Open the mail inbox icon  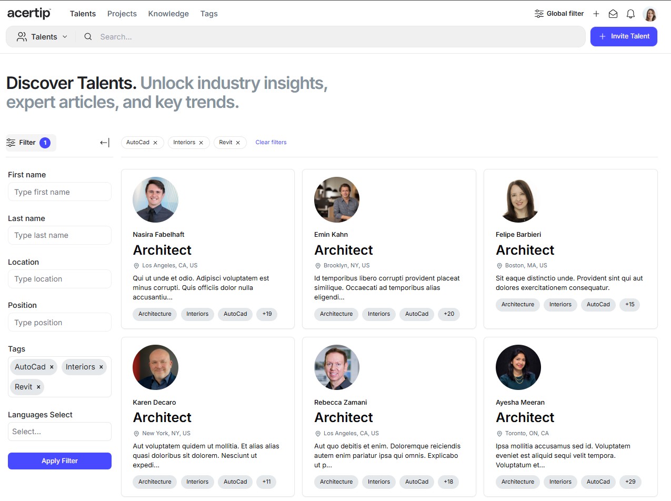point(613,14)
